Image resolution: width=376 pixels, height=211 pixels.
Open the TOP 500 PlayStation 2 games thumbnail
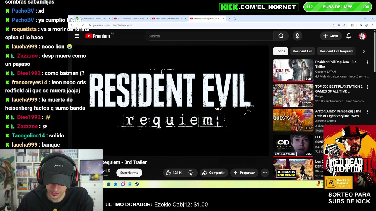pyautogui.click(x=293, y=95)
